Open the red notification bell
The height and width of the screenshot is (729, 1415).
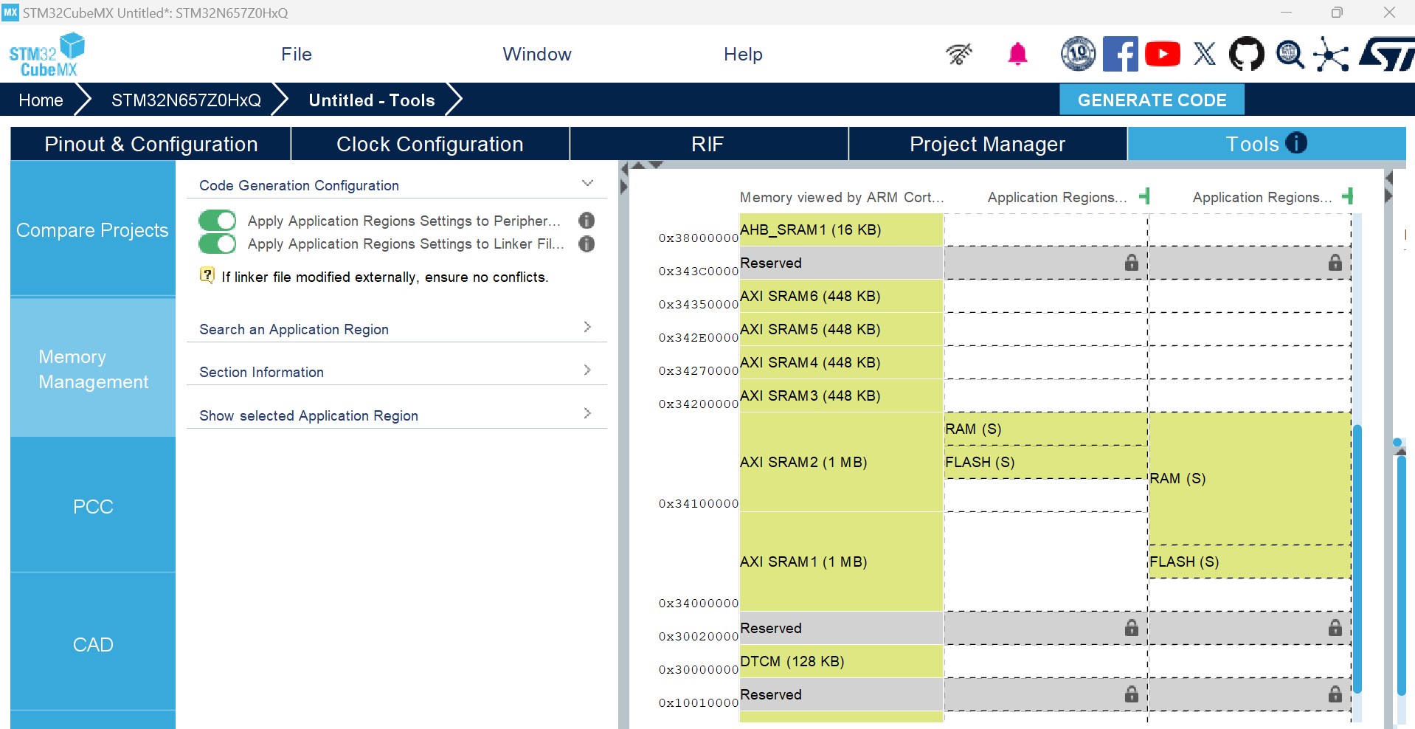point(1018,54)
